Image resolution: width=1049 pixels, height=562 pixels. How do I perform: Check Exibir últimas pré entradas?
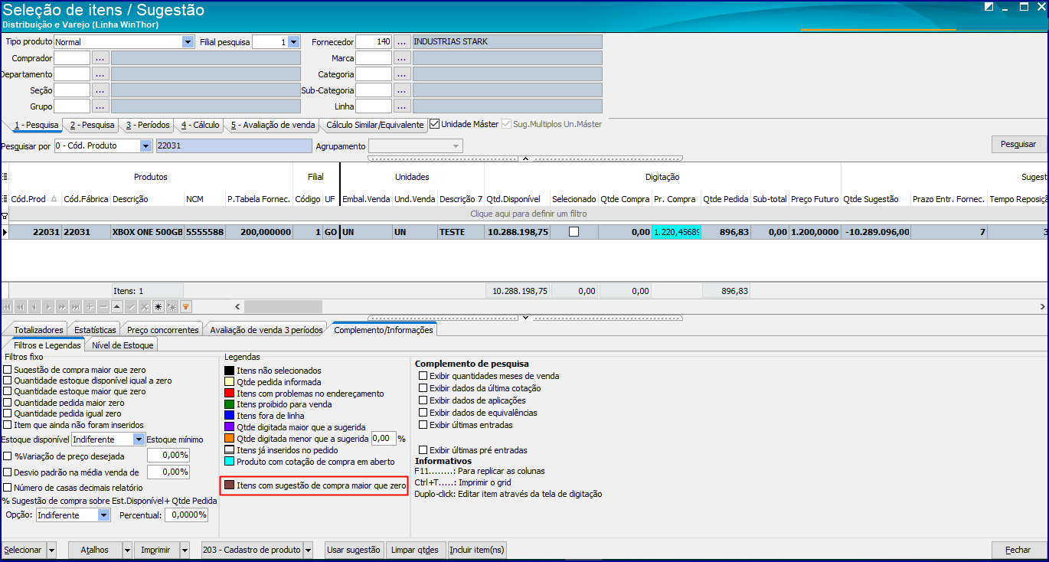(x=423, y=450)
